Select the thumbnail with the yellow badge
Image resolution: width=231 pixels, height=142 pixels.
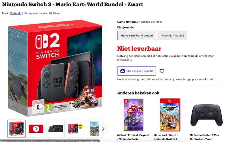tap(75, 129)
